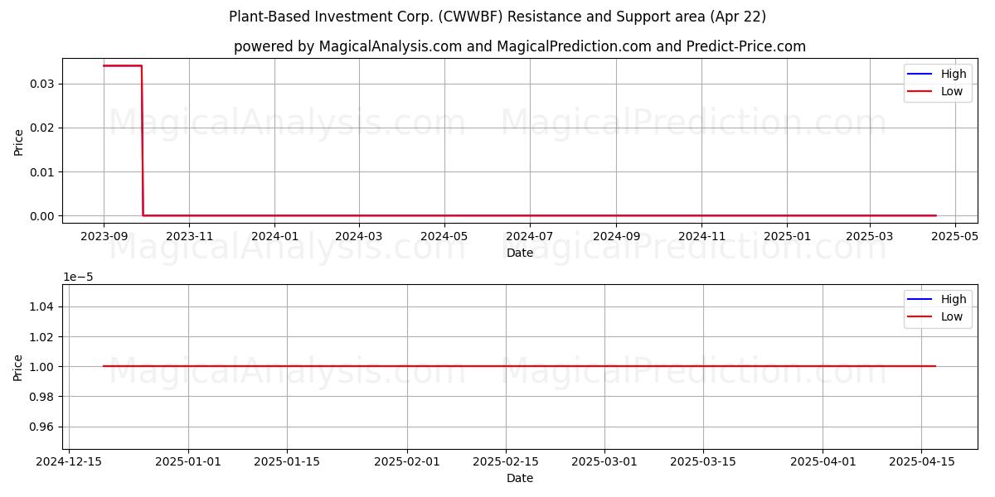The width and height of the screenshot is (995, 497).
Task: Click the '2024-01' date tick label
Action: pyautogui.click(x=274, y=236)
